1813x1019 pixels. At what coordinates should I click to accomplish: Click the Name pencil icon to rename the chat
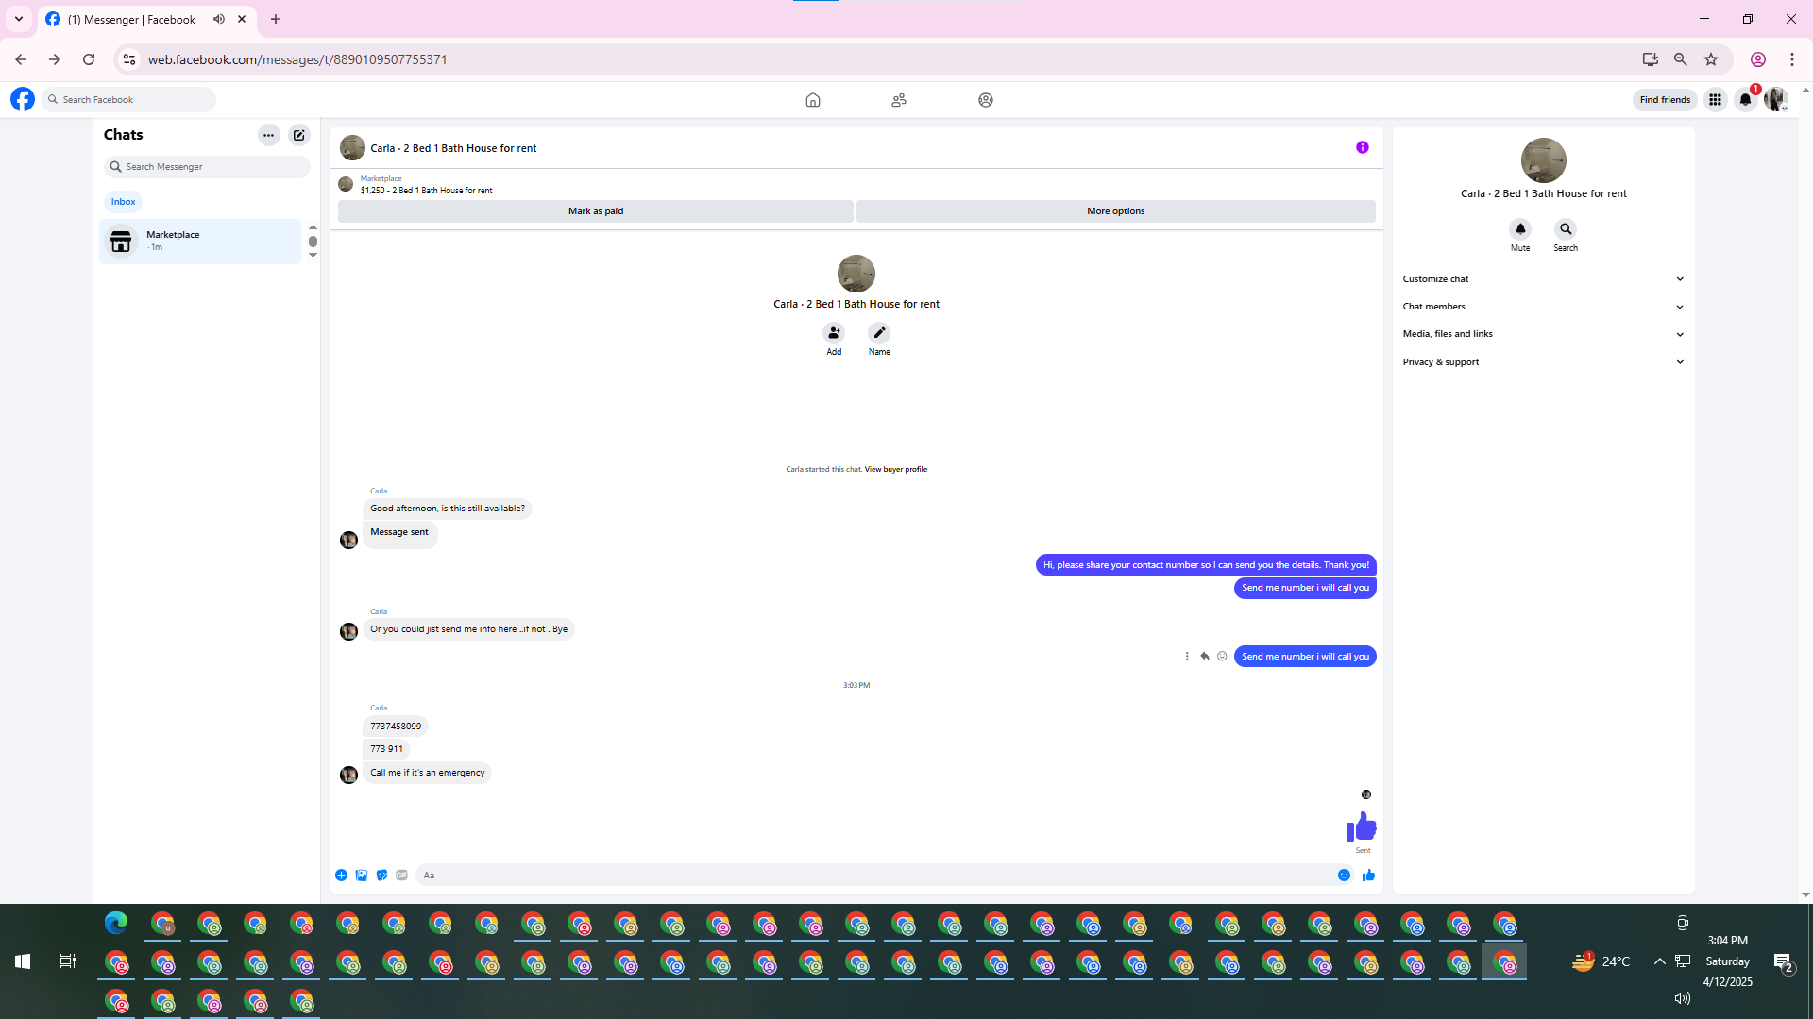pyautogui.click(x=879, y=333)
